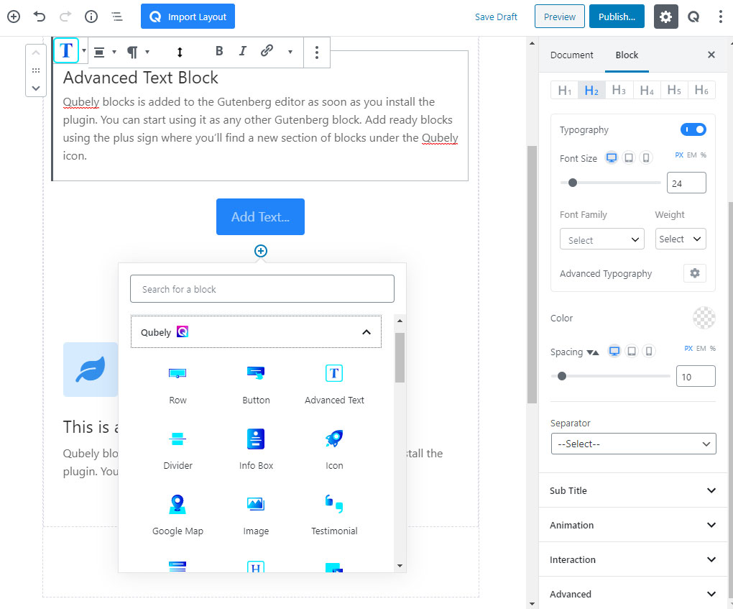733x609 pixels.
Task: Click Save Draft link
Action: 496,17
